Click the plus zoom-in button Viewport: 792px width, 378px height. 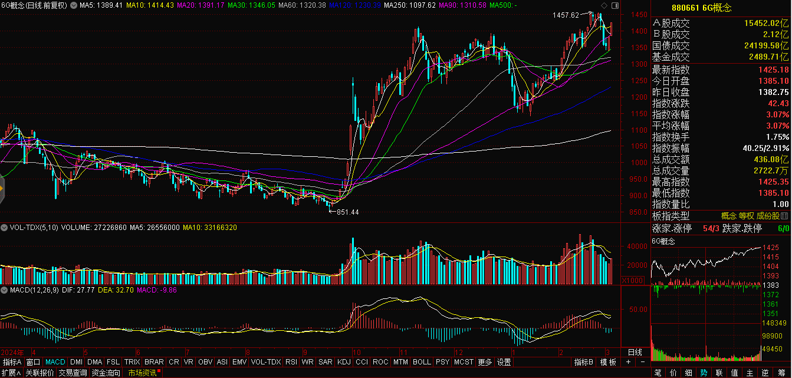tap(629, 362)
